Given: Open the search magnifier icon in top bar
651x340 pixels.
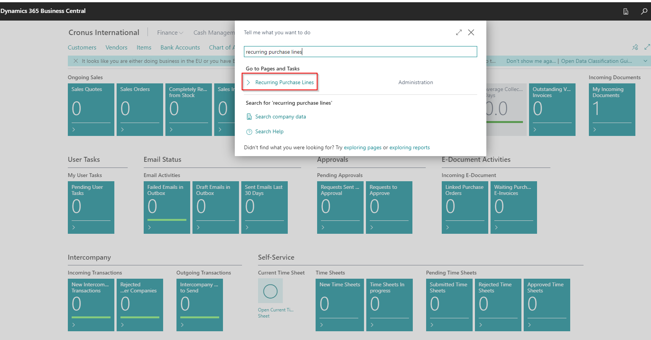Looking at the screenshot, I should pos(644,11).
